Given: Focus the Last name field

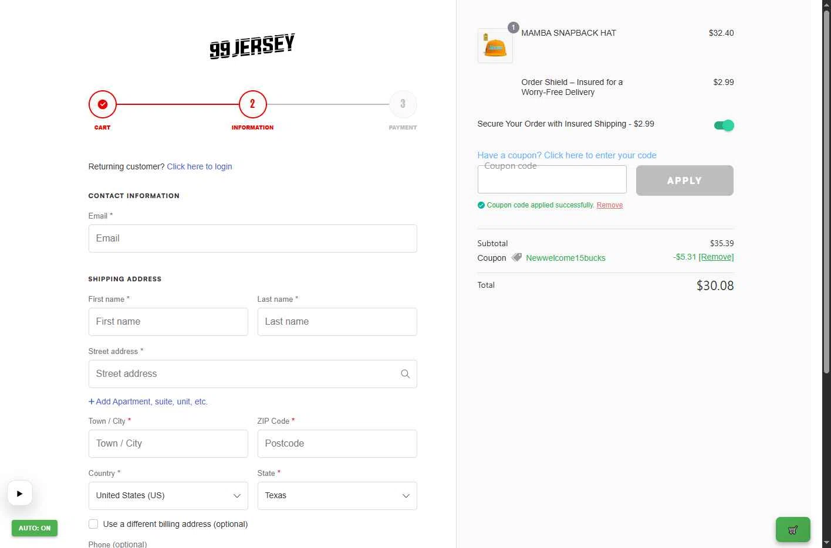Looking at the screenshot, I should 337,322.
